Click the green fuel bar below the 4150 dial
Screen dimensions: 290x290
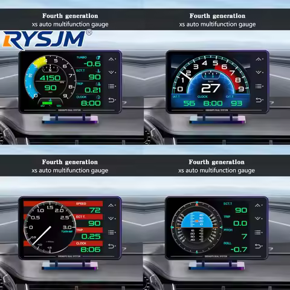47,103
